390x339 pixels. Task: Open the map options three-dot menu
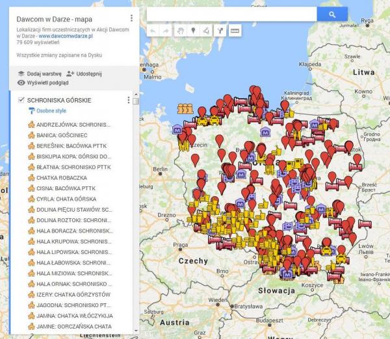click(131, 18)
